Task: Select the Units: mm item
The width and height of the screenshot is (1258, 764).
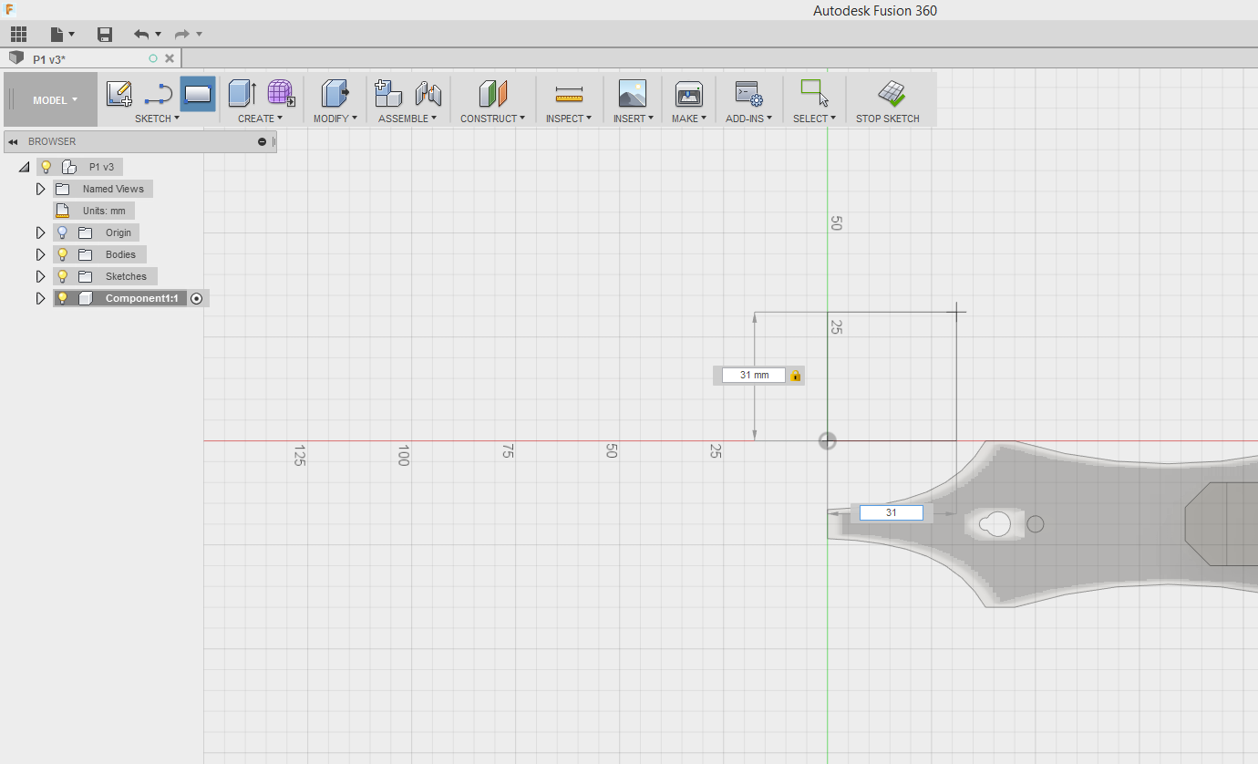Action: 104,211
